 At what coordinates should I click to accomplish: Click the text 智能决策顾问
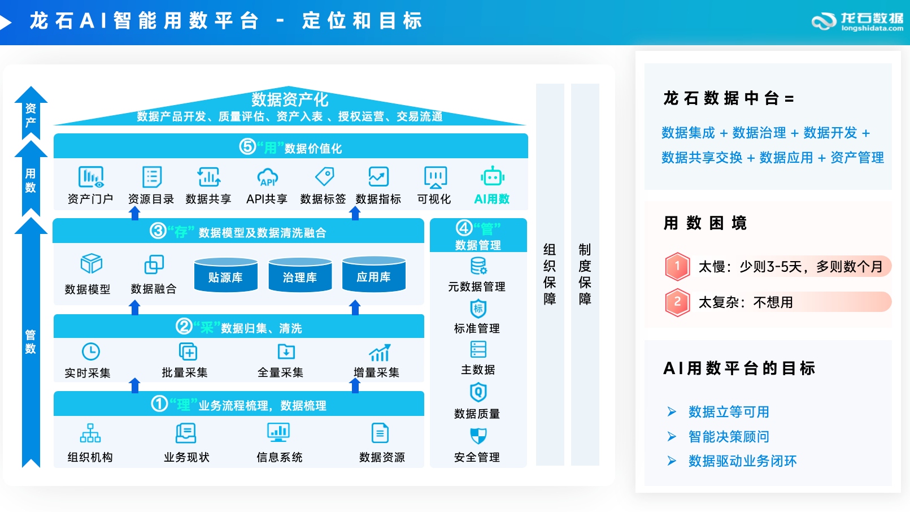(729, 437)
